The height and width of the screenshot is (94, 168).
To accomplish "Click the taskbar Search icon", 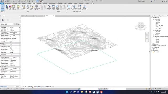I will [x=71, y=92].
